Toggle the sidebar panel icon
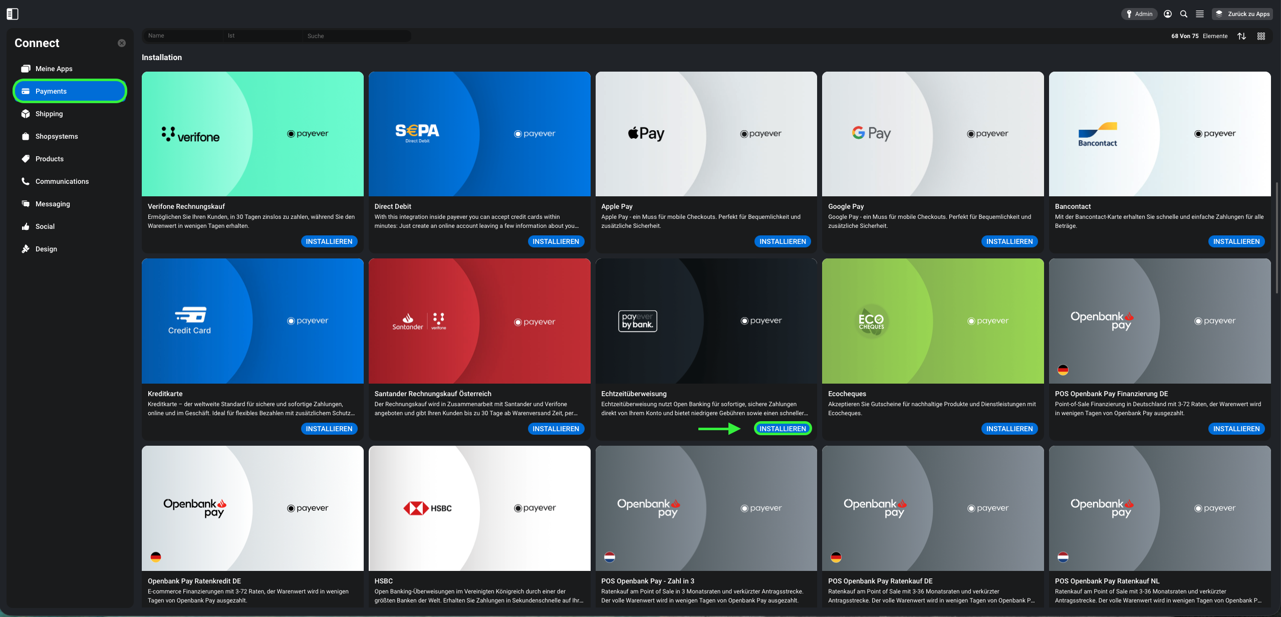 coord(13,14)
